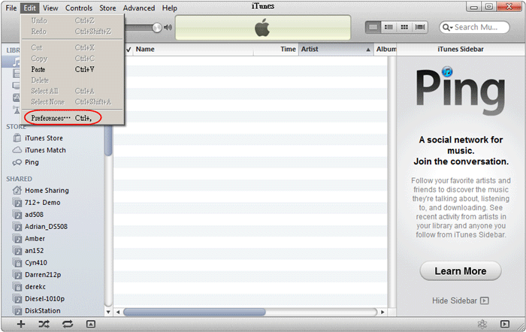Toggle shuffle playback
Screen dimensions: 526x332
tap(44, 324)
